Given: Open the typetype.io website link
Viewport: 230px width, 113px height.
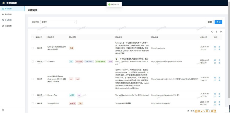Looking at the screenshot, I should click(x=158, y=48).
